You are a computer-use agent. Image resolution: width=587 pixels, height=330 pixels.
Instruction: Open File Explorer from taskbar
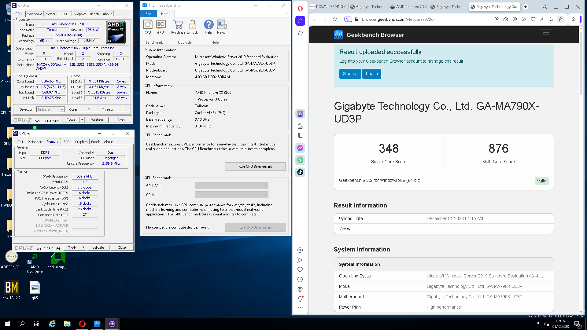click(x=67, y=324)
